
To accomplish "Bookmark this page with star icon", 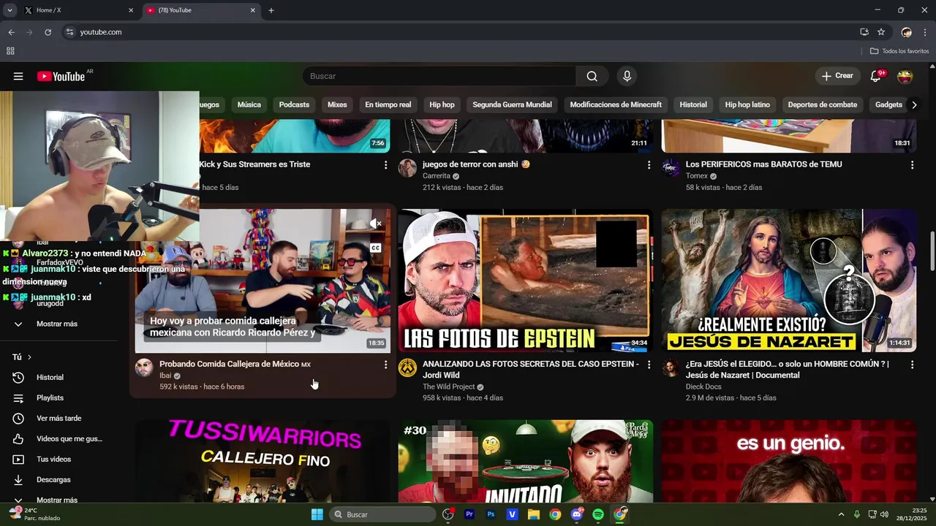I will pos(881,32).
